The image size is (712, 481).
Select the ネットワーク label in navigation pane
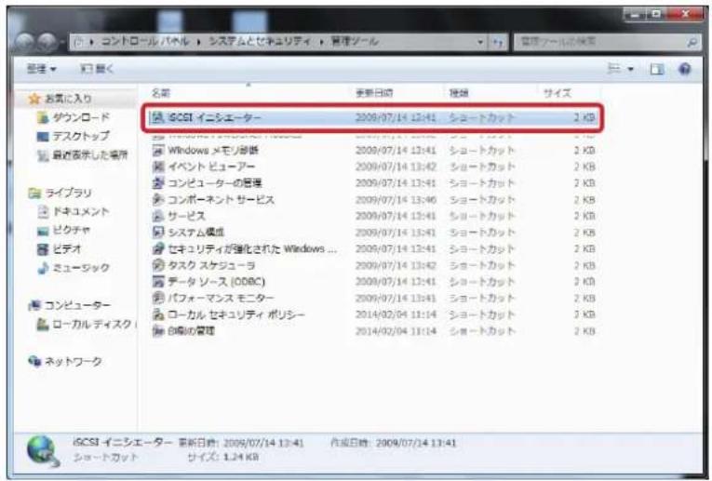click(74, 361)
